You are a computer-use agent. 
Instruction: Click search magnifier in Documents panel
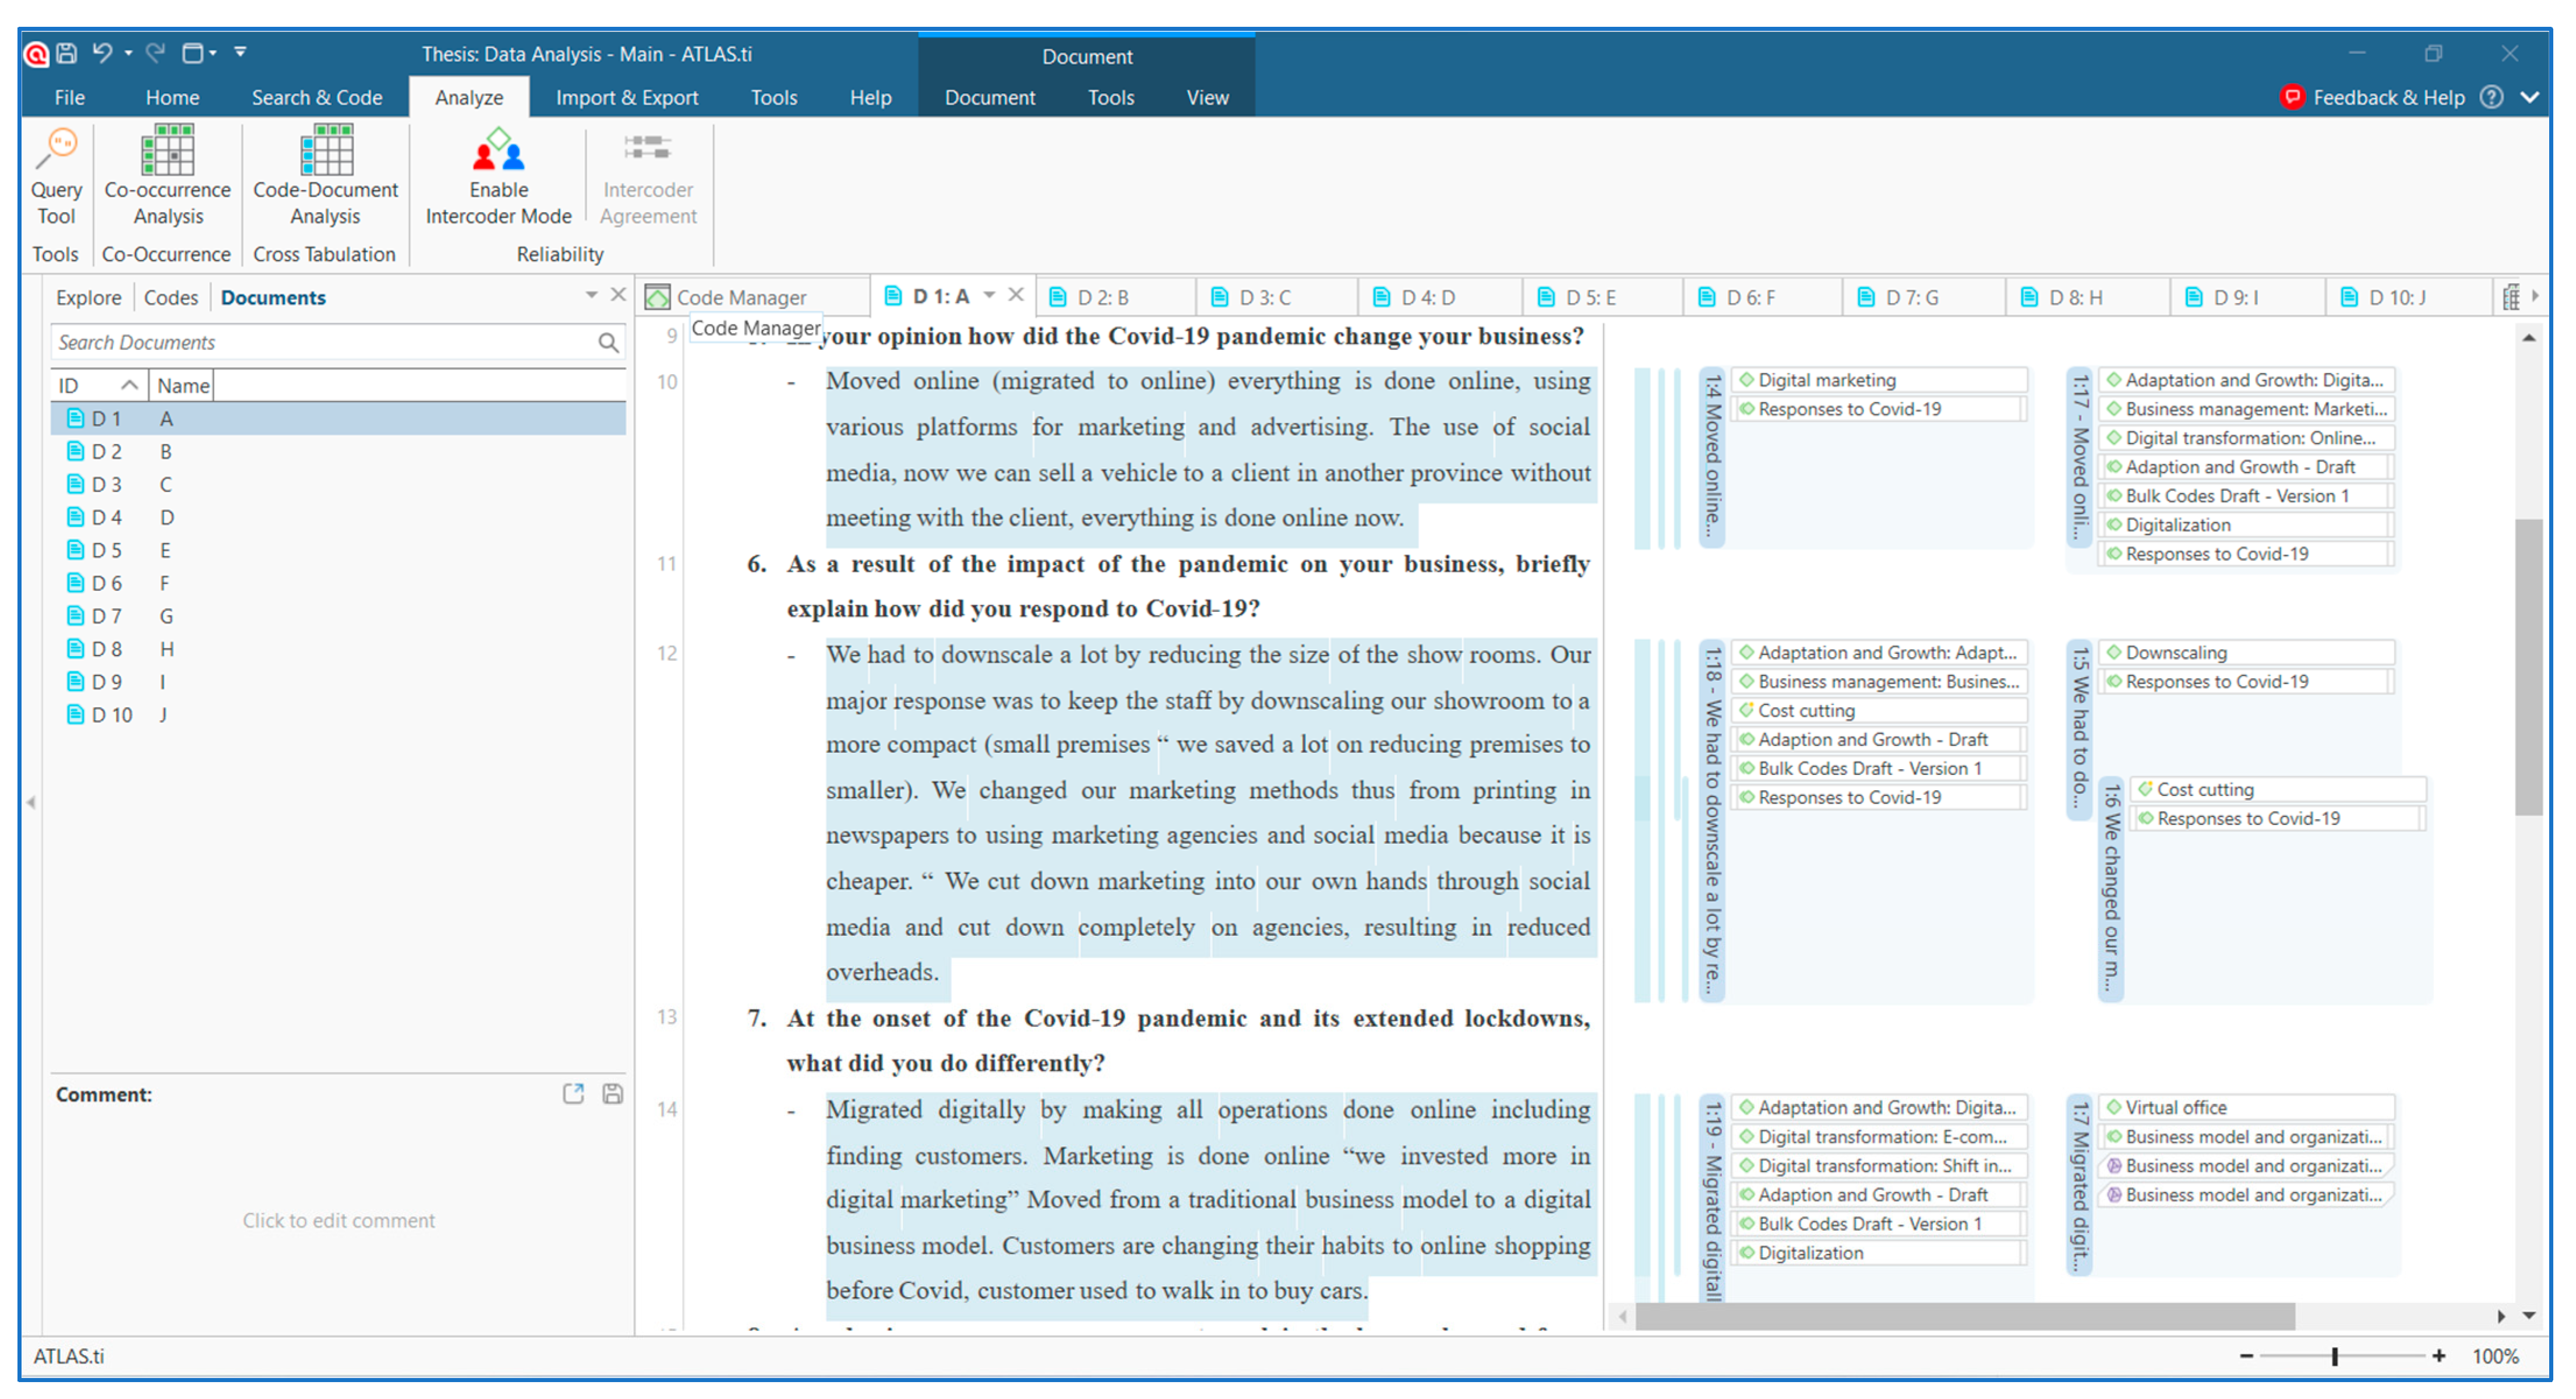click(607, 343)
